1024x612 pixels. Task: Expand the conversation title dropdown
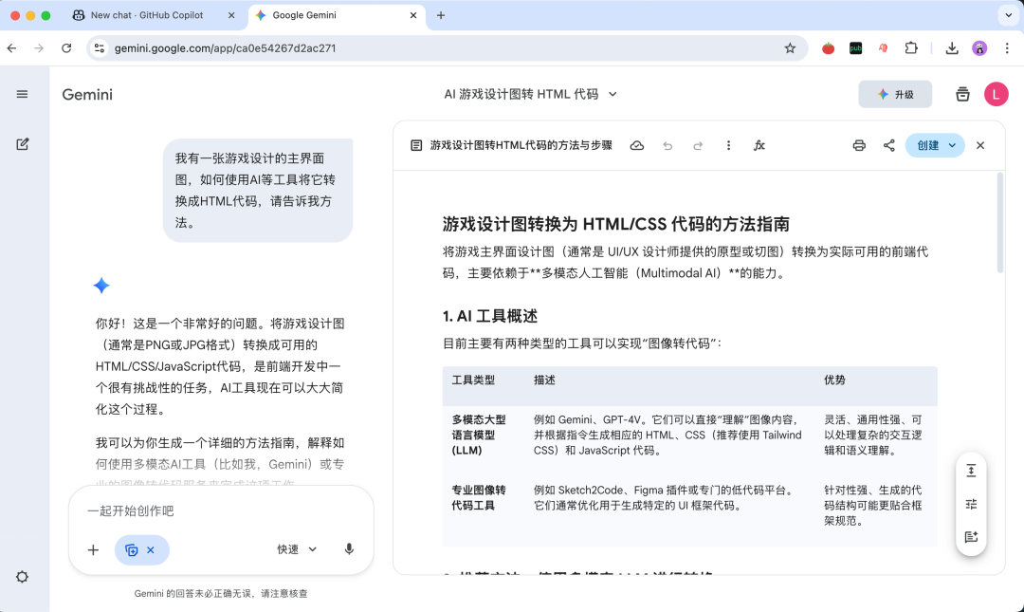[x=613, y=94]
